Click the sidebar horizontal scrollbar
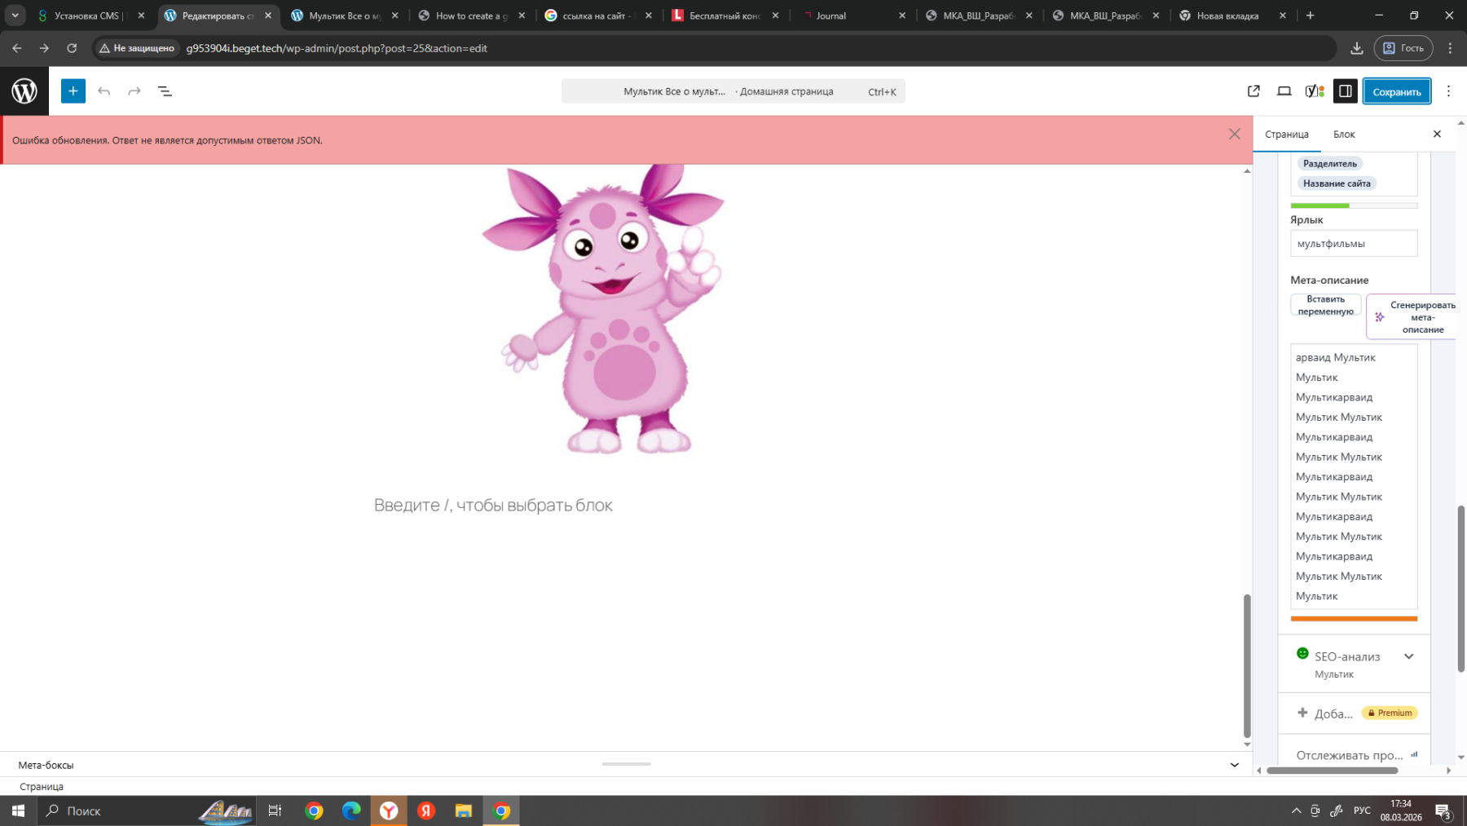This screenshot has height=826, width=1467. [x=1332, y=771]
